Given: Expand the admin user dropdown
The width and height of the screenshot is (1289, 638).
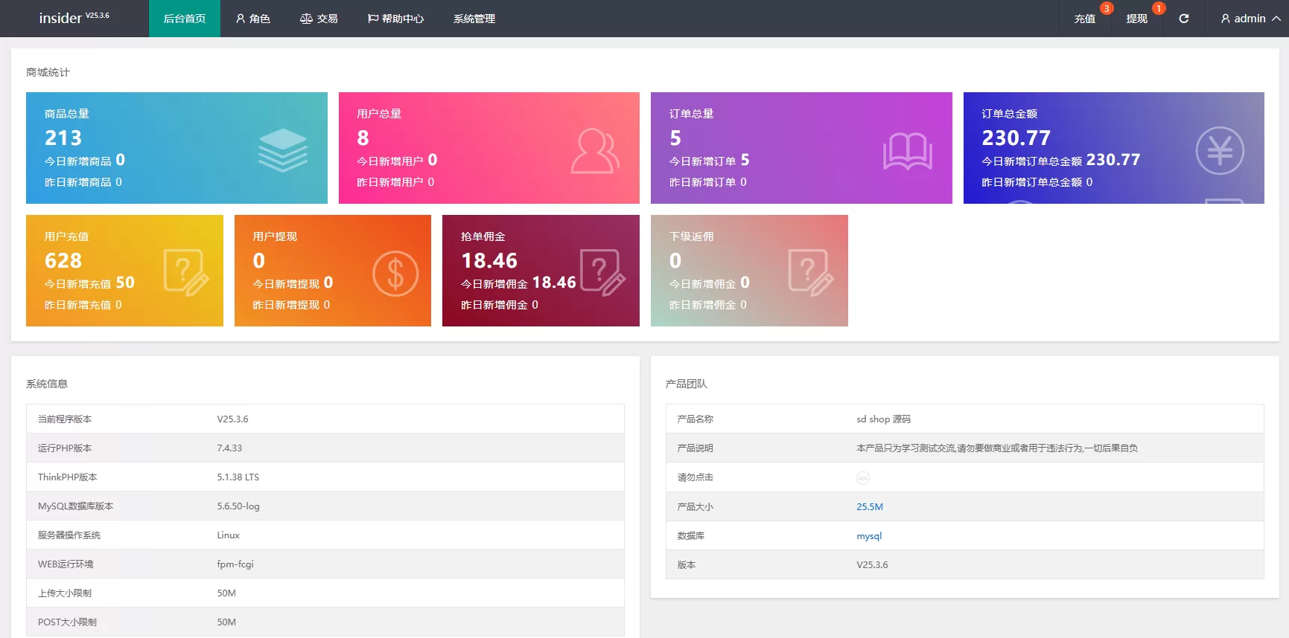Looking at the screenshot, I should pyautogui.click(x=1250, y=19).
